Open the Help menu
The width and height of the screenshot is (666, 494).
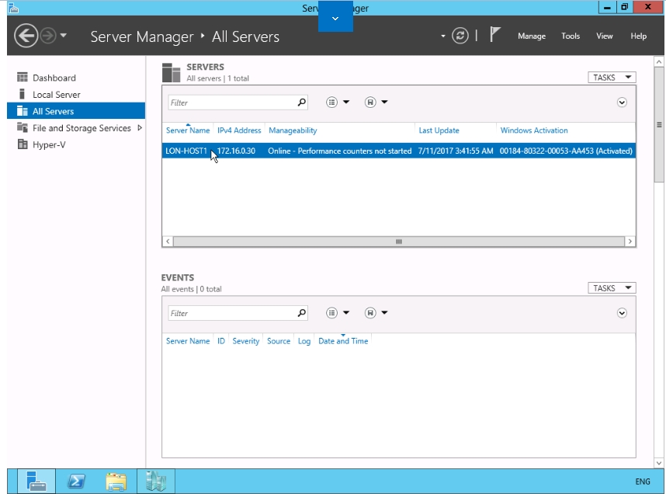click(x=638, y=37)
